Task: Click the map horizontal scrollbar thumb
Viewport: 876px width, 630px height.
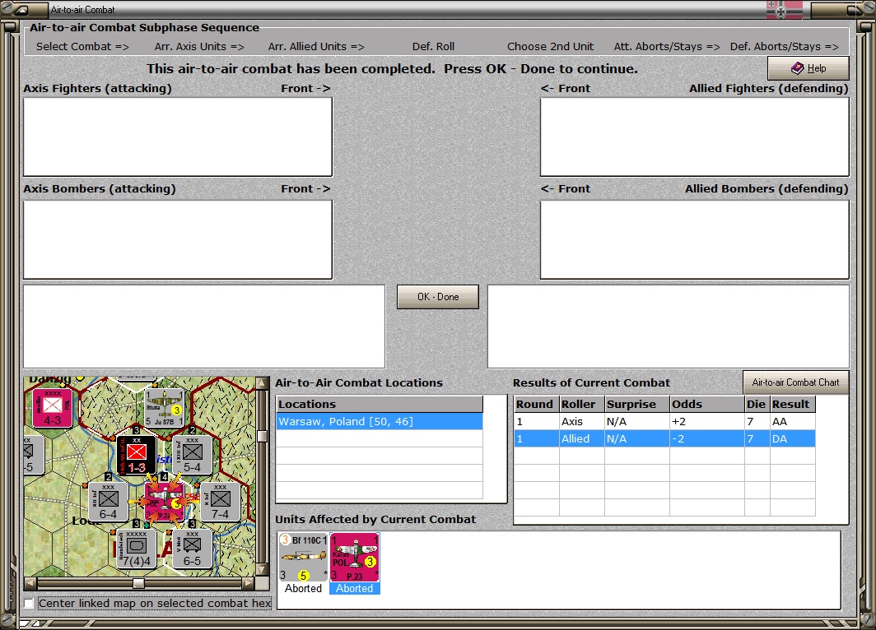Action: [138, 583]
